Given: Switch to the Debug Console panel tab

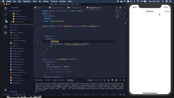Looking at the screenshot, I should (x=59, y=80).
